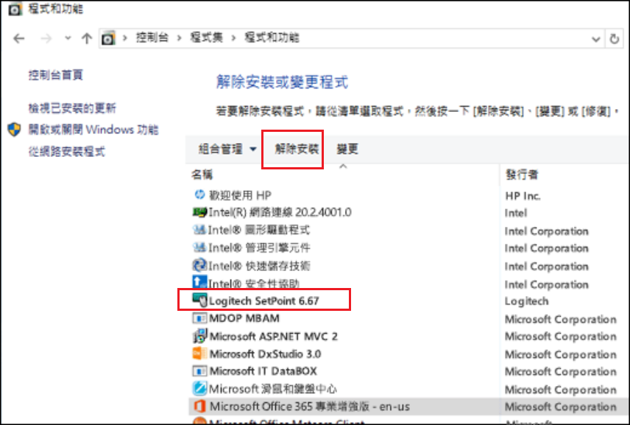Screen dimensions: 630x425
Task: Click the Microsoft DxStudio 3.0 icon
Action: [199, 354]
